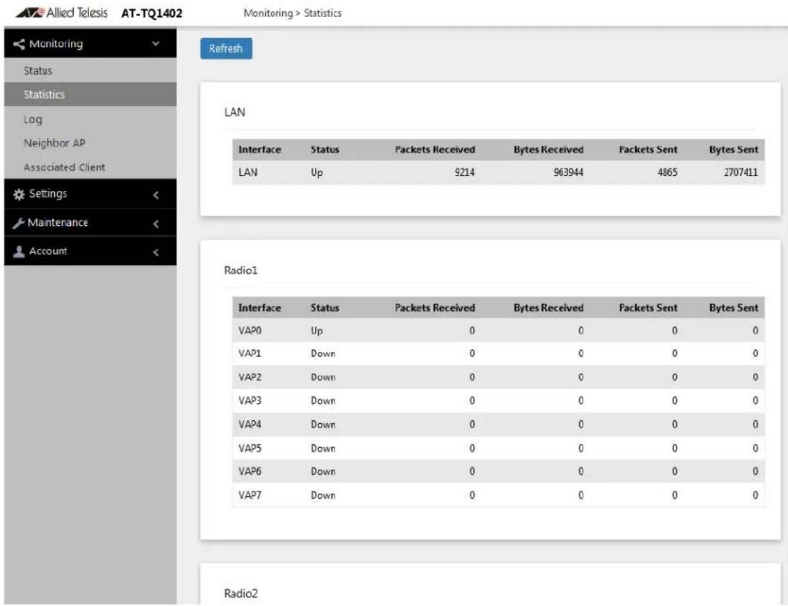The height and width of the screenshot is (606, 788).
Task: Click Radio1 table Bytes Received header
Action: [548, 308]
